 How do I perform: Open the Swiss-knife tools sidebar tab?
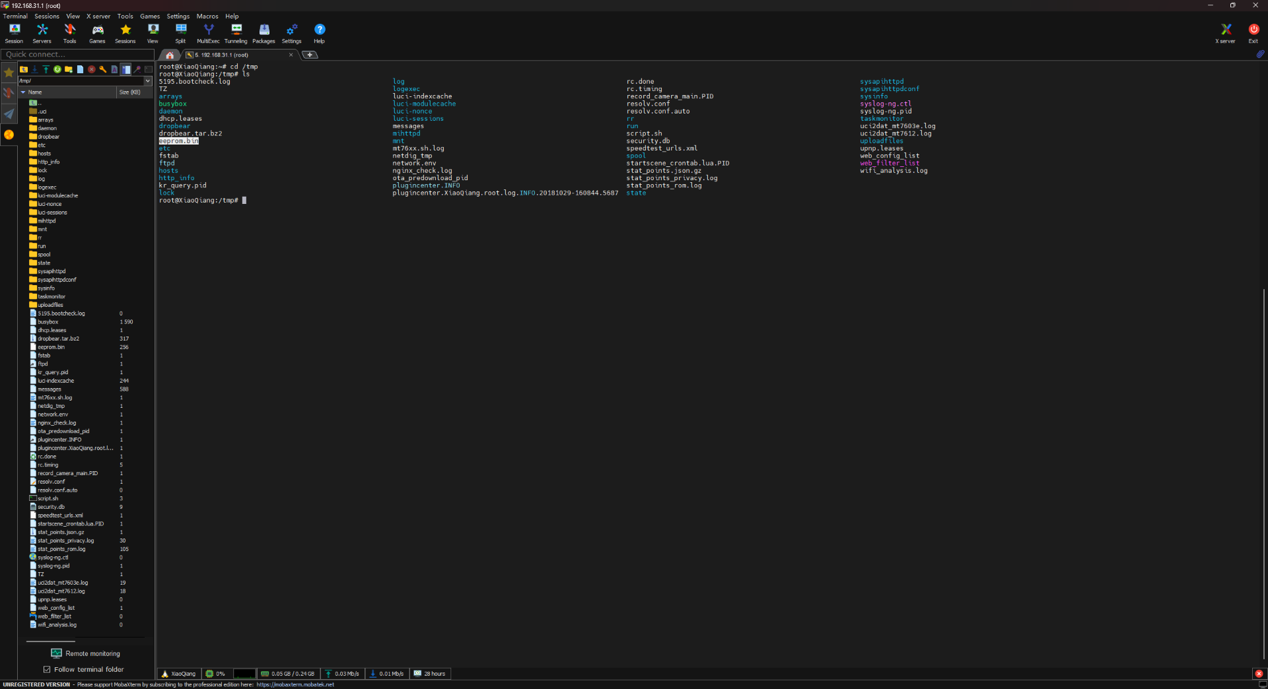[x=9, y=93]
